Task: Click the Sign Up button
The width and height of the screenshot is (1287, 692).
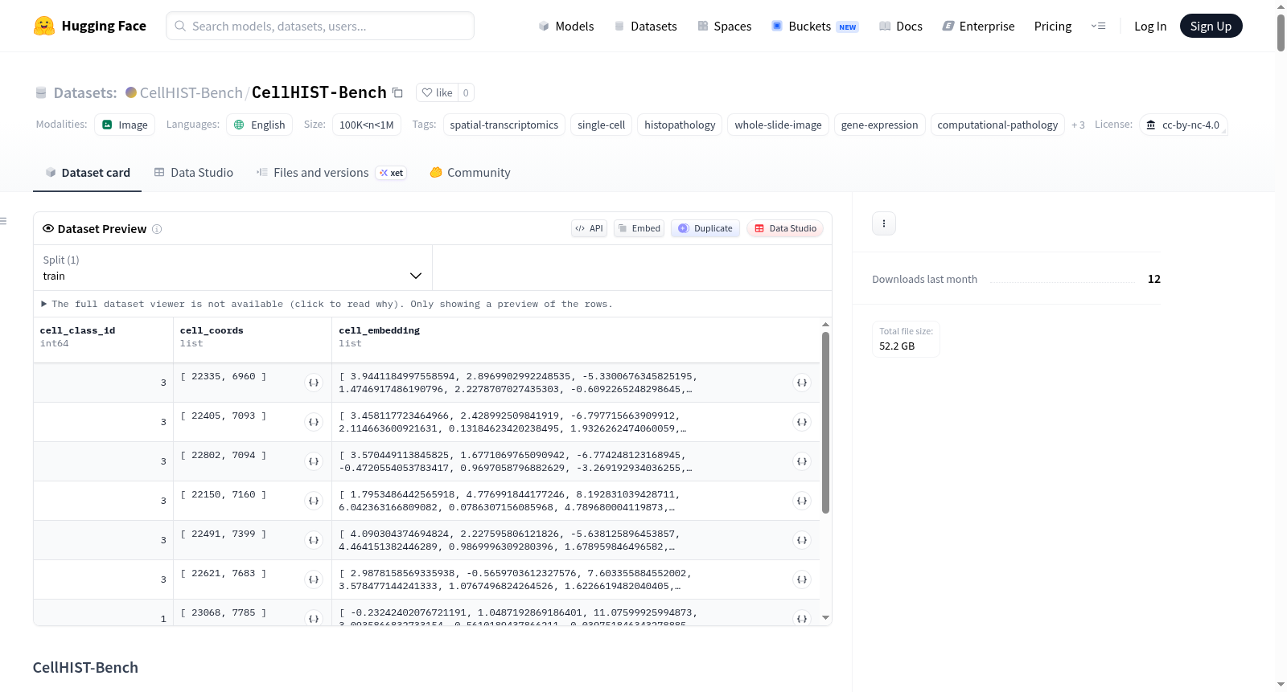Action: click(1211, 26)
